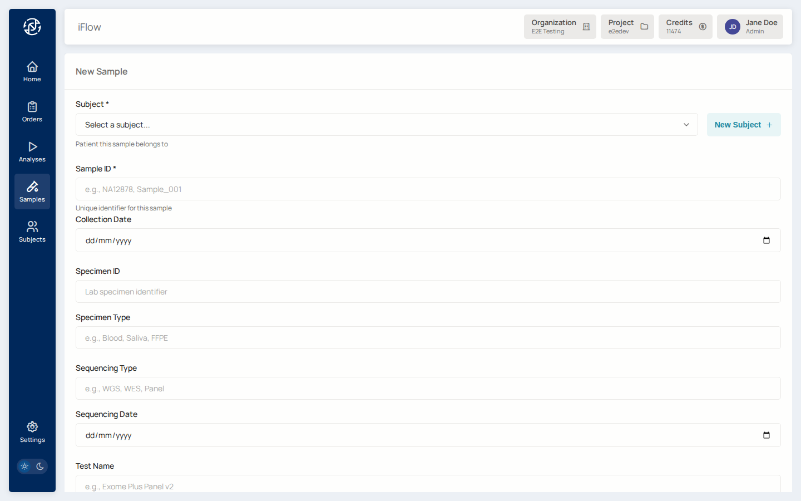Switch to light mode sun toggle
The height and width of the screenshot is (501, 801).
click(x=24, y=466)
